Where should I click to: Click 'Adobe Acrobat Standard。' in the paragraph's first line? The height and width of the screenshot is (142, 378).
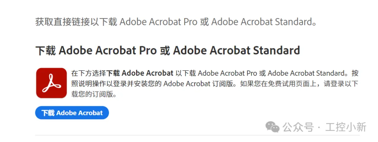pyautogui.click(x=308, y=74)
